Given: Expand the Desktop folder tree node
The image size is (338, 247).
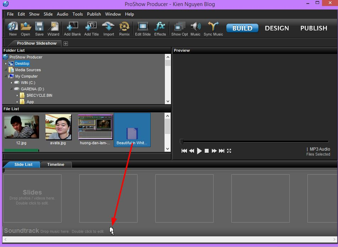Looking at the screenshot, I should click(6, 64).
